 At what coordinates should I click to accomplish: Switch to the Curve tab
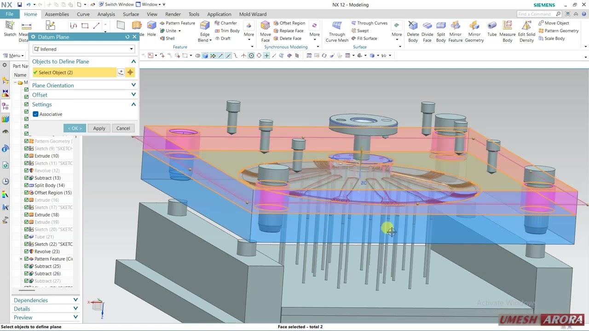click(x=83, y=14)
